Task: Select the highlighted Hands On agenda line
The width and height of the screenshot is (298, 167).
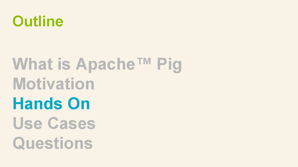Action: point(51,104)
